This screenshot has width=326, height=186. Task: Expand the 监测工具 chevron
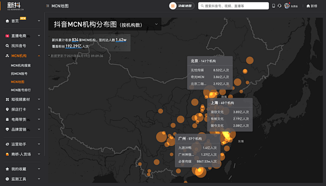(39, 179)
